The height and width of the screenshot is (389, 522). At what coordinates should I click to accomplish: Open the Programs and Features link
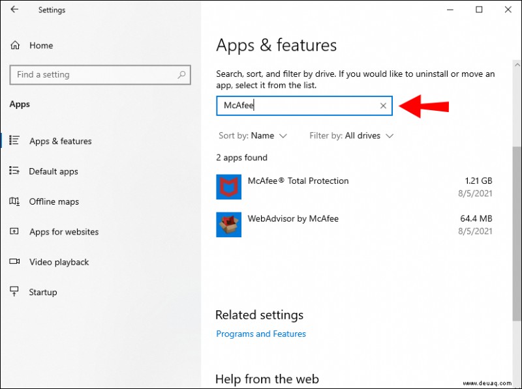tap(261, 334)
